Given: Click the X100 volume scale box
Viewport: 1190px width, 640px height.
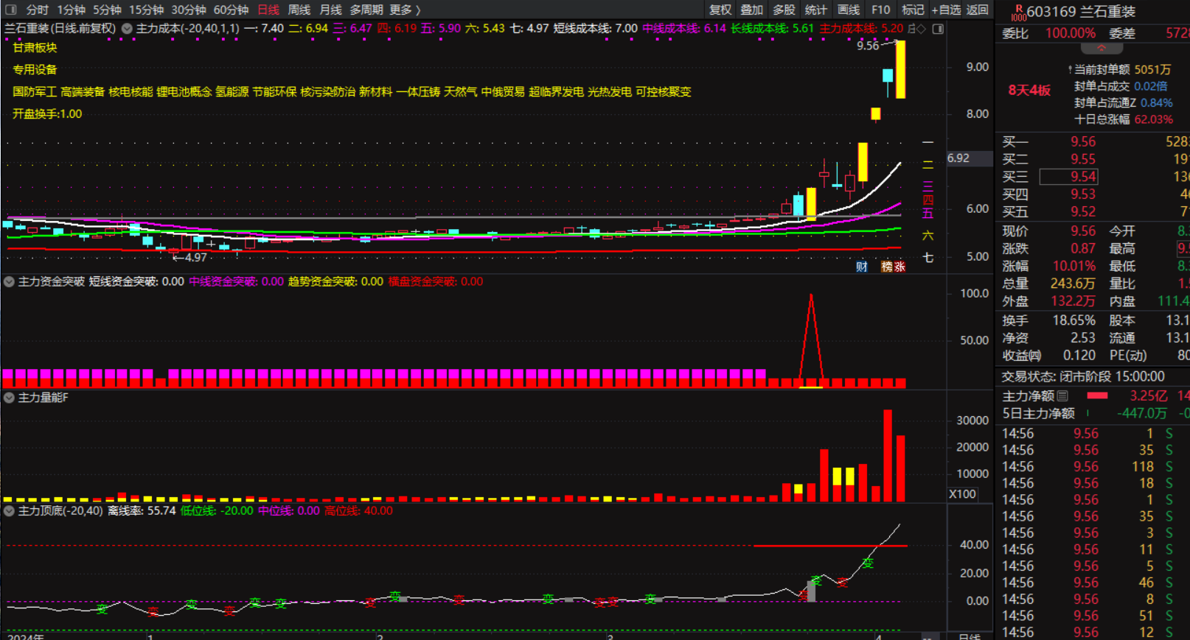Looking at the screenshot, I should (962, 494).
